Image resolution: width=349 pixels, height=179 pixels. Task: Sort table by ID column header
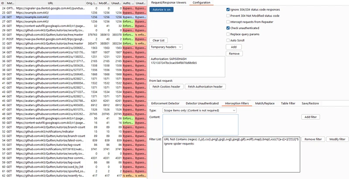pos(3,3)
